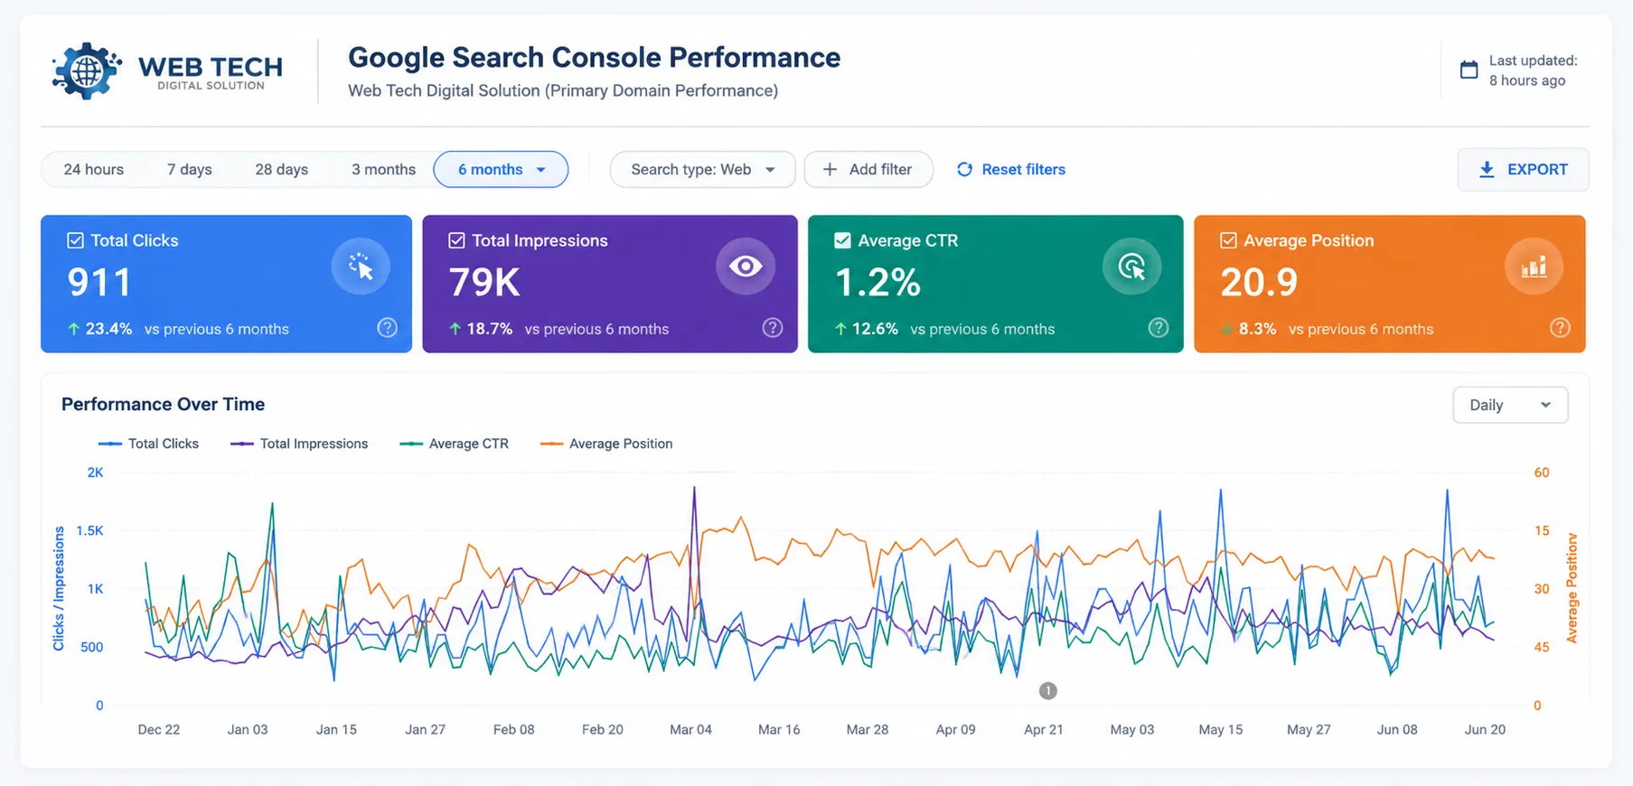
Task: Click the up arrow next to 23.4%
Action: click(74, 329)
